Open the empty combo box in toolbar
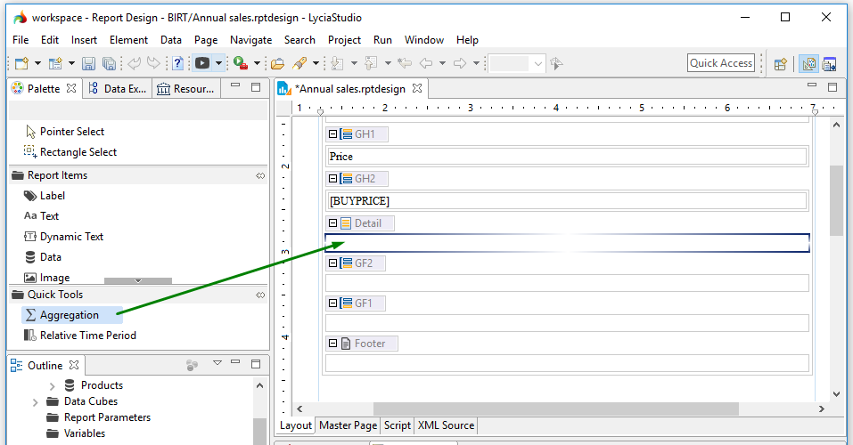The height and width of the screenshot is (445, 853). coord(517,63)
